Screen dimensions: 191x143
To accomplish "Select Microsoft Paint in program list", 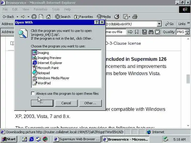I will pyautogui.click(x=48, y=68).
